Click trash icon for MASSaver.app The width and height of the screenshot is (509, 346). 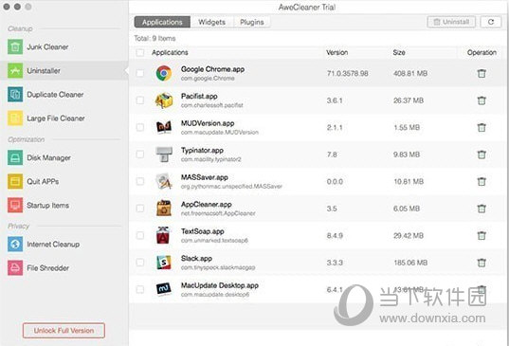click(482, 181)
